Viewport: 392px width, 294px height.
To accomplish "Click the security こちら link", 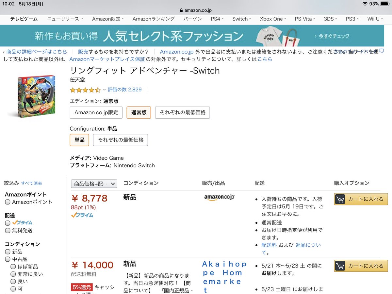I will (265, 59).
